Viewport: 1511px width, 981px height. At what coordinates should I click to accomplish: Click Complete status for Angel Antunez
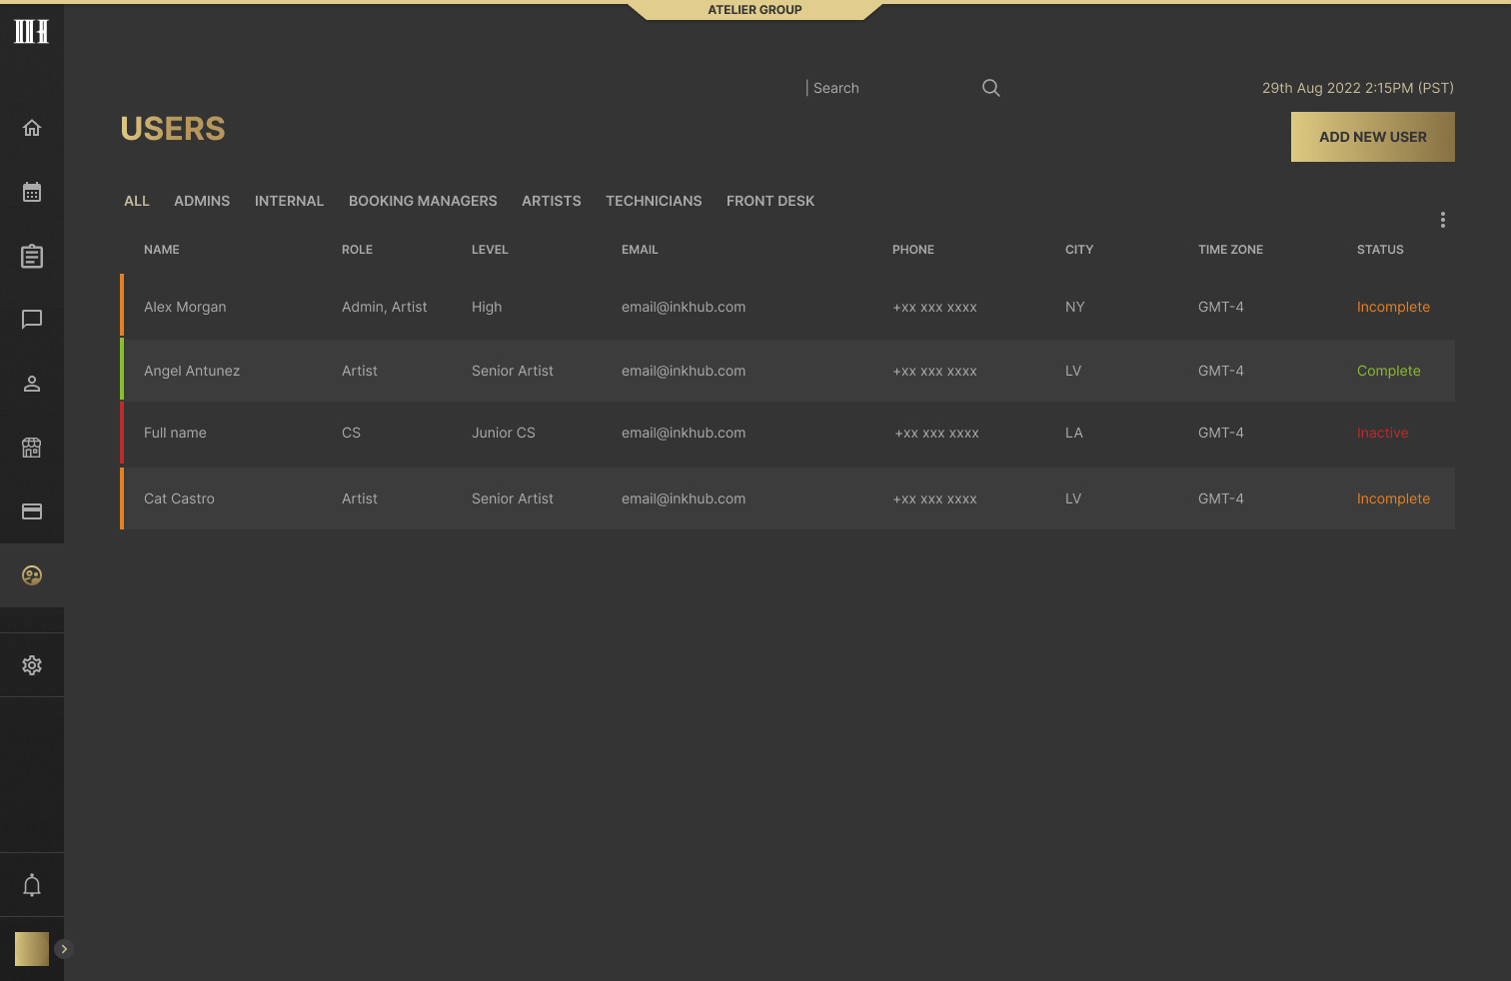coord(1388,371)
